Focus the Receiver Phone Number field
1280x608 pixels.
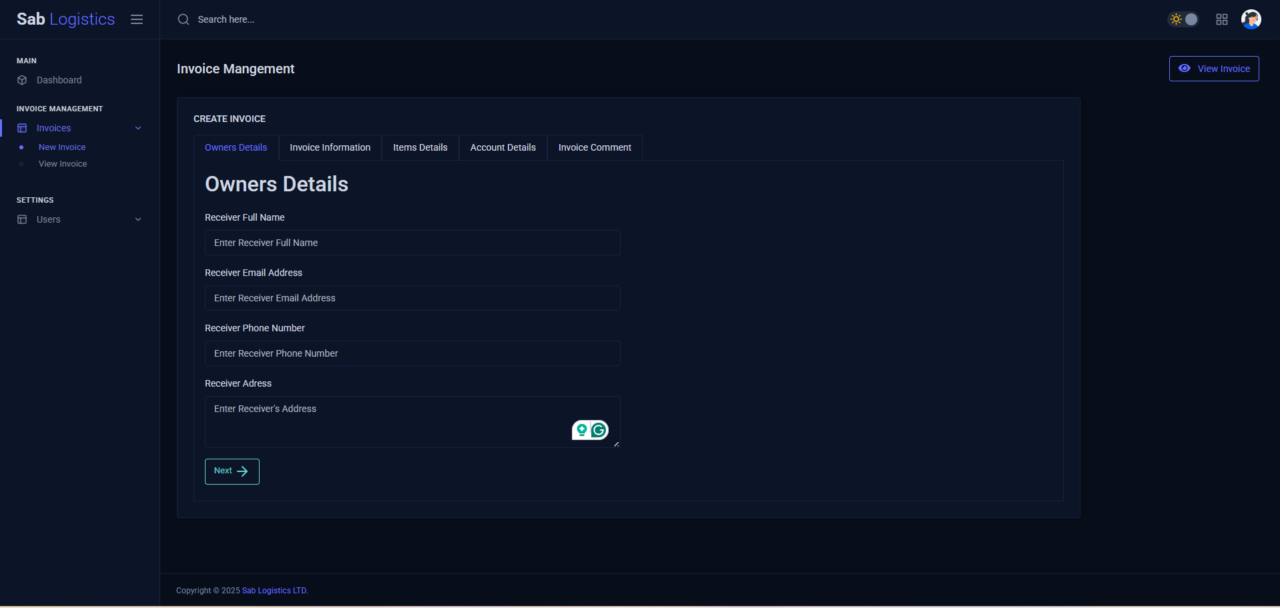coord(412,353)
